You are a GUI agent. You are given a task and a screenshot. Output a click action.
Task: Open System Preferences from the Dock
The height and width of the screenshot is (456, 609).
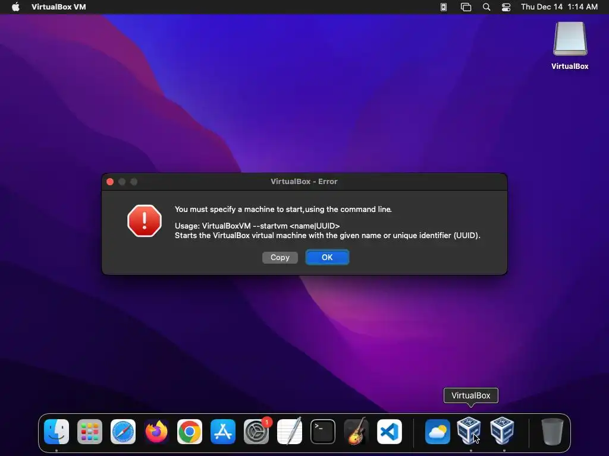point(256,432)
